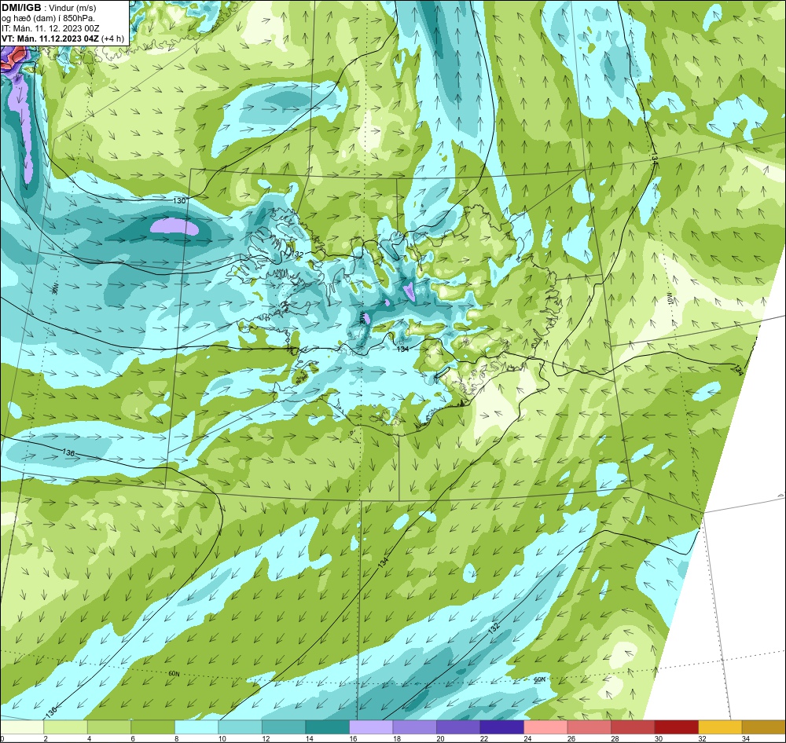Image resolution: width=786 pixels, height=743 pixels.
Task: Pick the 30–32 m/s dark red swatch
Action: point(676,727)
